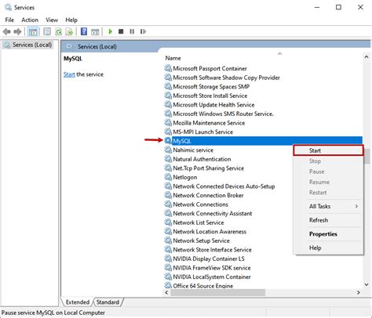Screen dimensions: 372x318
Task: Click the Pause Service toolbar icon
Action: pos(132,31)
